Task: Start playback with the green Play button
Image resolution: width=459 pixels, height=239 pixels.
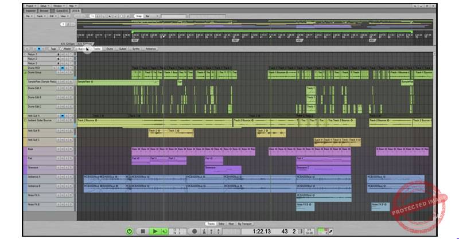Action: click(155, 232)
